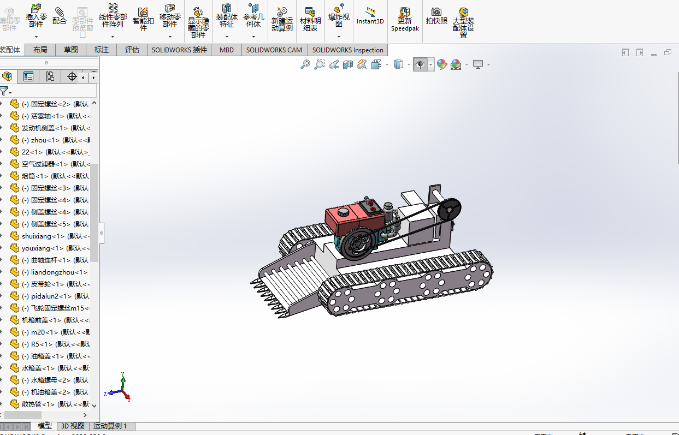
Task: Click Update Speedpak (更新 Speedpak)
Action: point(405,19)
